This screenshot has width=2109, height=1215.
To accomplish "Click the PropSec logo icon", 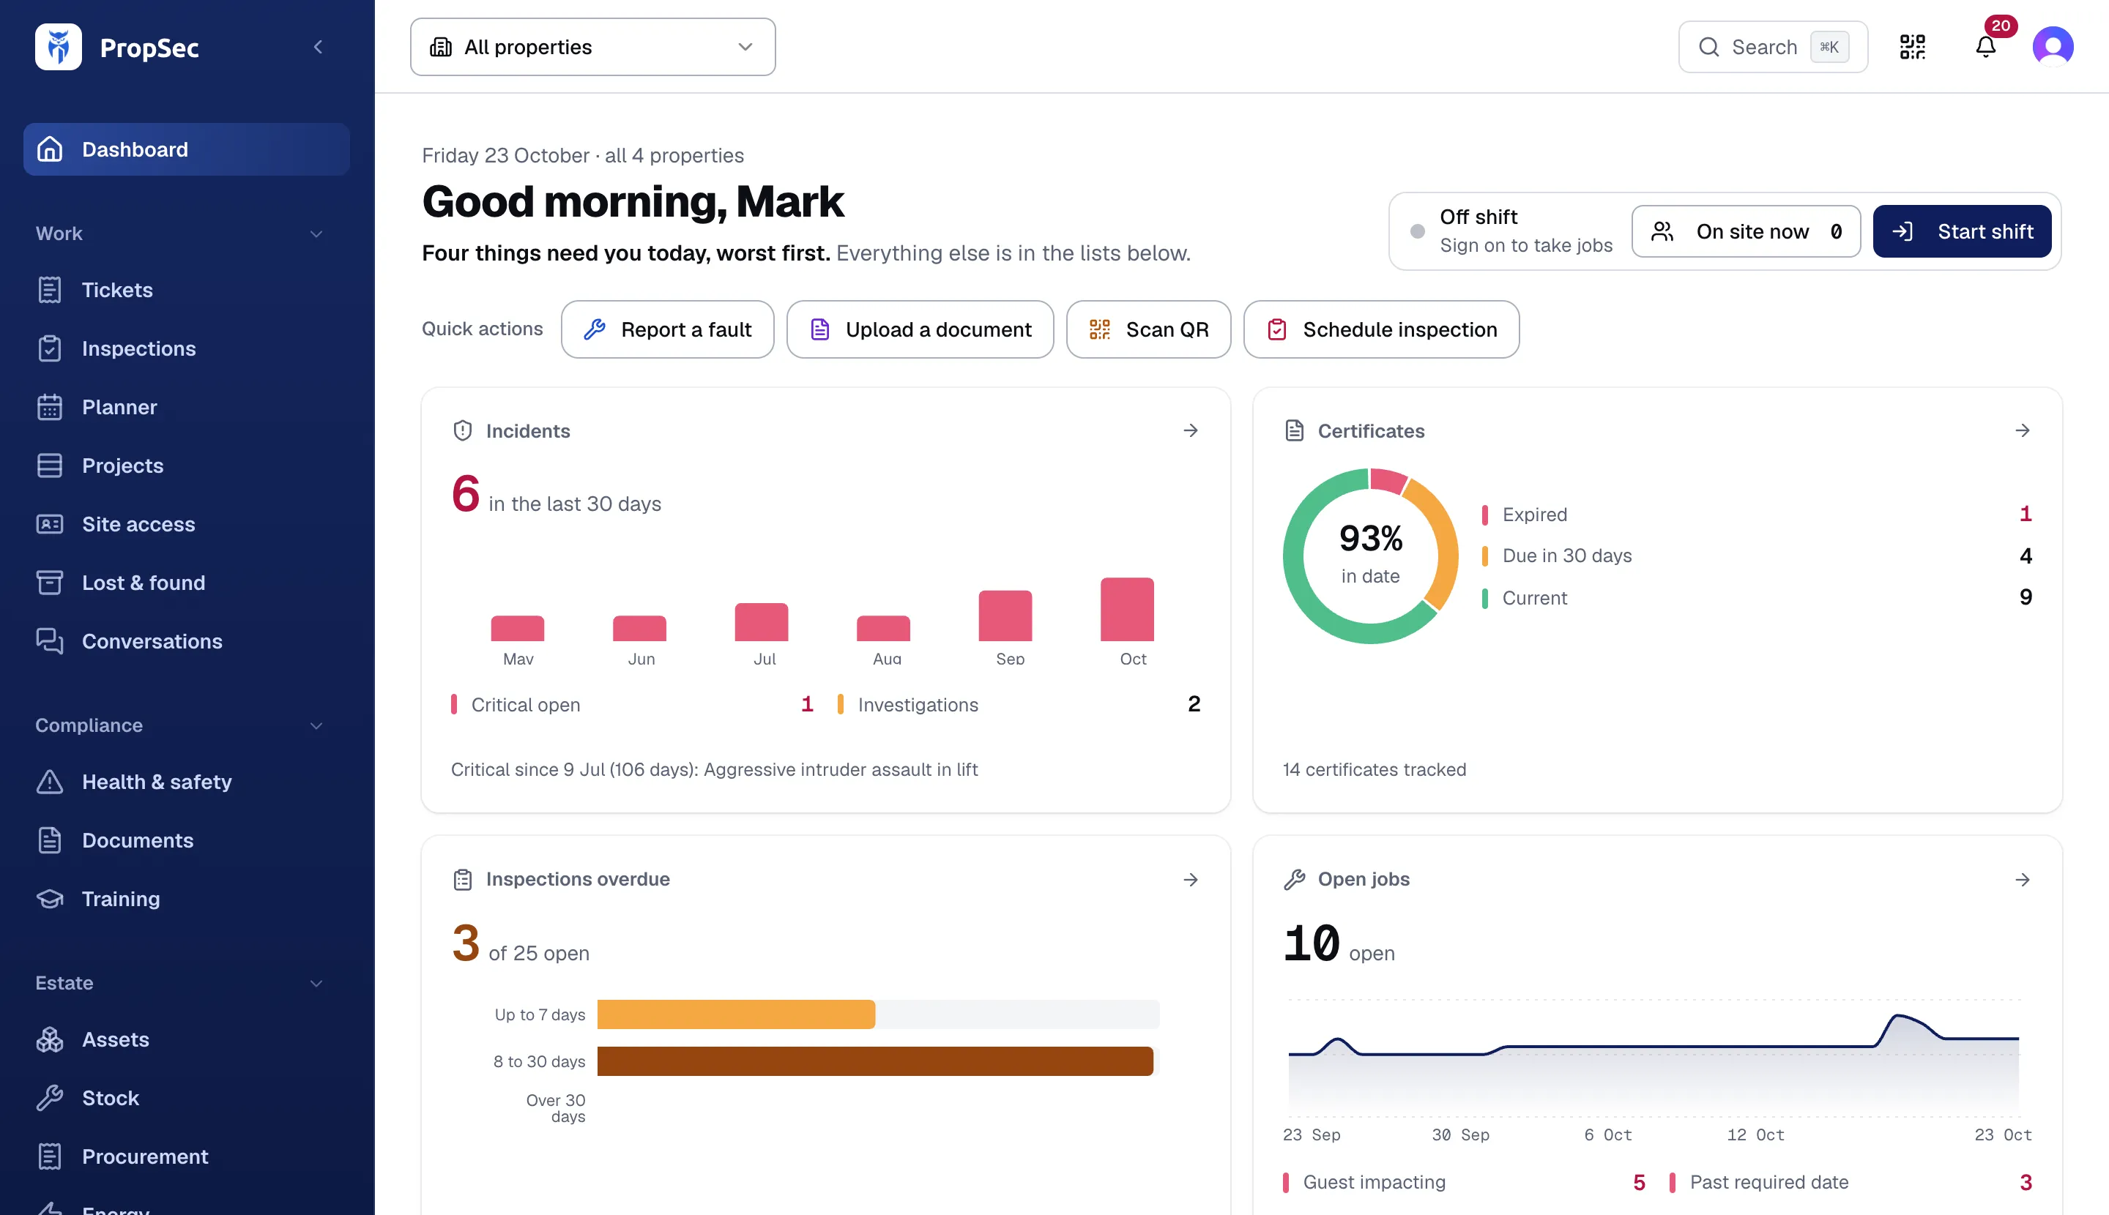I will (x=59, y=47).
